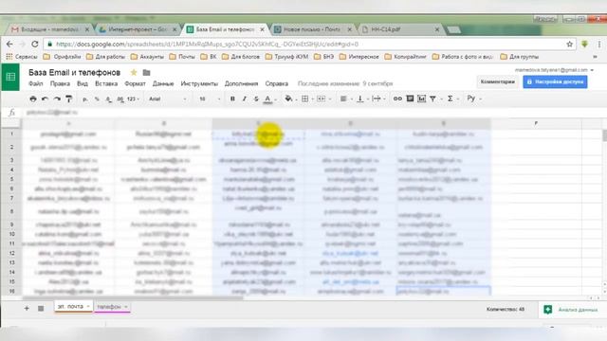Open the Формат menu
607x341 pixels.
135,83
